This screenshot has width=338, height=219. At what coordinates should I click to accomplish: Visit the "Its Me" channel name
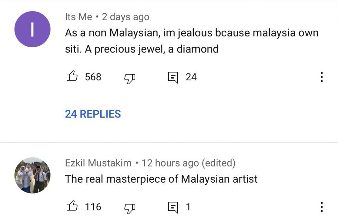click(x=79, y=17)
